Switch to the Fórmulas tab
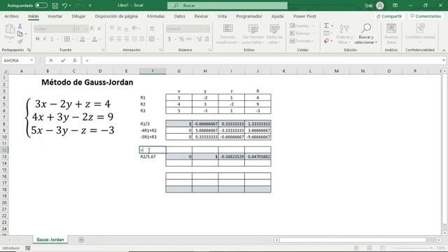The width and height of the screenshot is (448, 252). click(x=155, y=16)
